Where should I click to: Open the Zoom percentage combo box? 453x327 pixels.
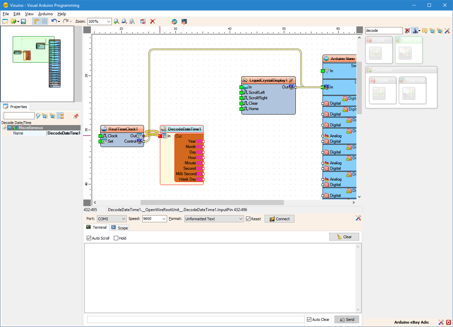tap(99, 21)
